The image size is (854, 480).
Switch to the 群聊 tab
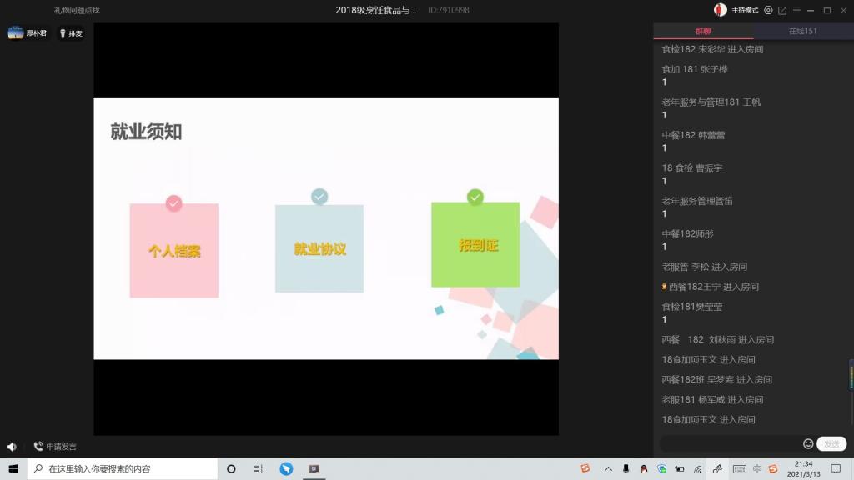pyautogui.click(x=703, y=31)
